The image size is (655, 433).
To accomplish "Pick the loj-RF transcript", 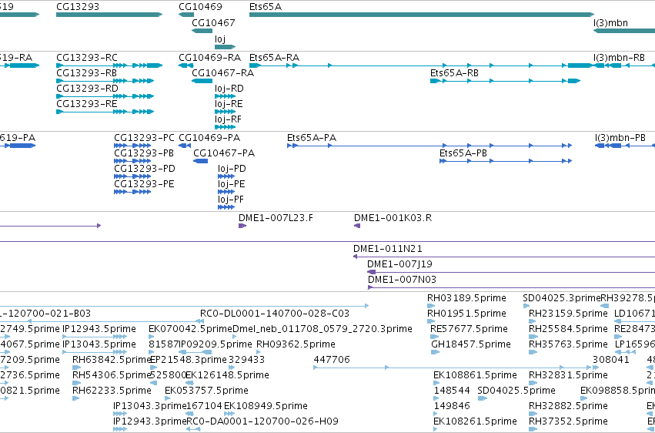I will (x=228, y=119).
